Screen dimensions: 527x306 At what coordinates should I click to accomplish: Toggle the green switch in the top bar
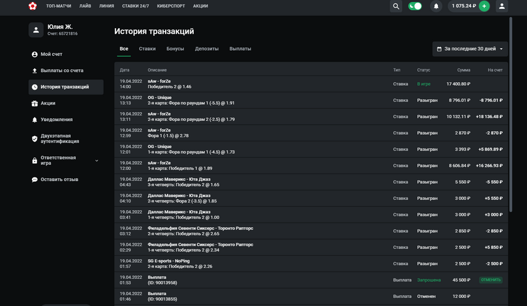(x=415, y=6)
